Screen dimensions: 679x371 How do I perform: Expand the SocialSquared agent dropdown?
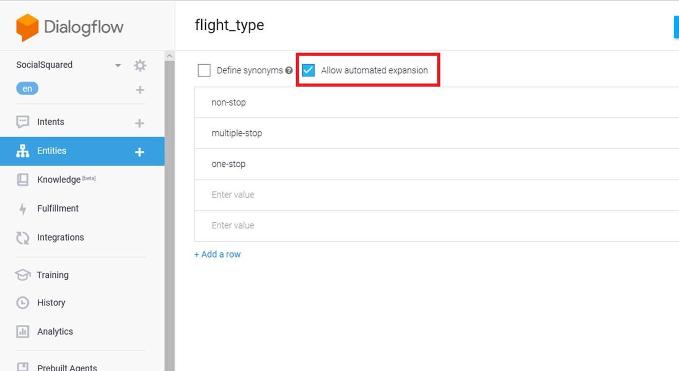[x=118, y=65]
